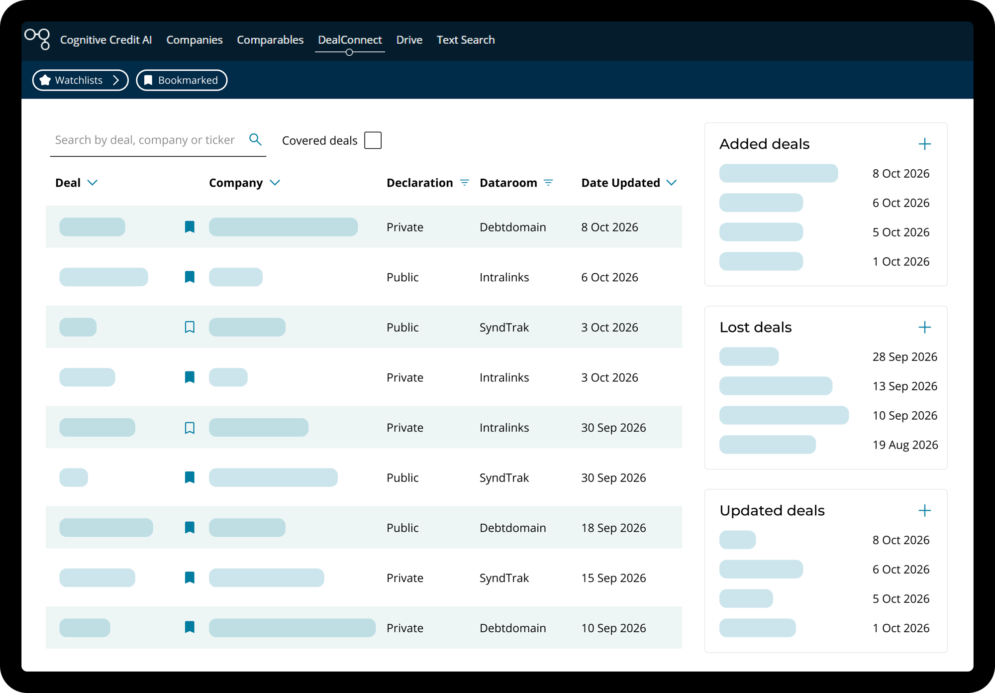Bookmark the SyndTrak deal dated 3 Oct 2026
This screenshot has height=693, width=995.
click(x=190, y=327)
